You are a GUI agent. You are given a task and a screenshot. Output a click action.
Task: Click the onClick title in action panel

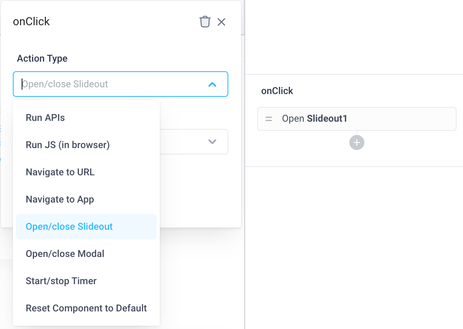pos(31,22)
